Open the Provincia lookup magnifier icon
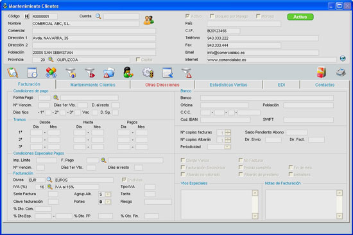 tap(51, 60)
